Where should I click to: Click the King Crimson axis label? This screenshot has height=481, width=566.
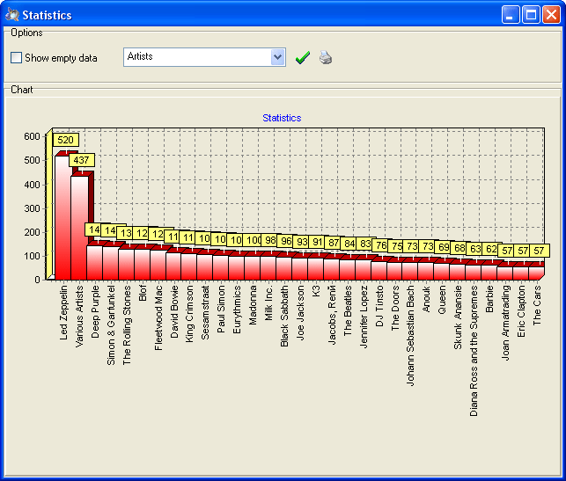coord(189,314)
